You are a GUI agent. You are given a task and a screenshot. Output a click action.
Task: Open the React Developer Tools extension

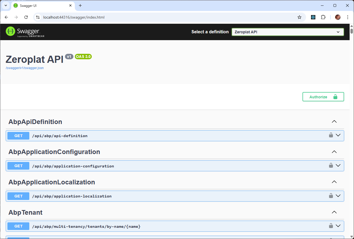[x=313, y=17]
